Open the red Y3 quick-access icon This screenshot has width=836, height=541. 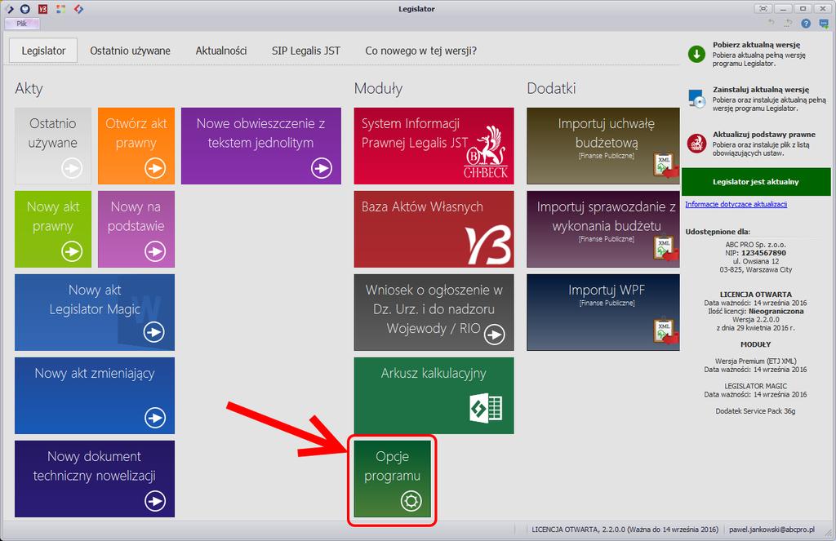pos(43,9)
